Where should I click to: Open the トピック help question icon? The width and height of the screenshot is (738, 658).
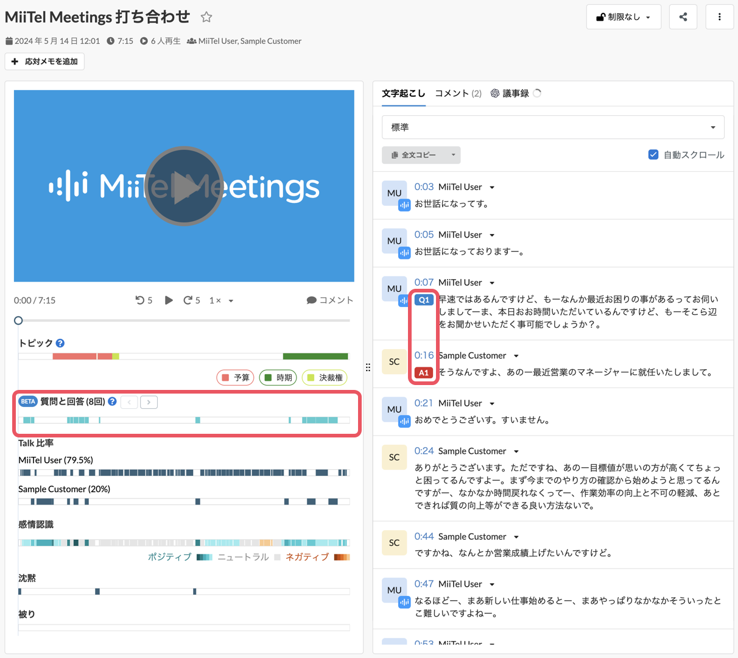click(60, 343)
